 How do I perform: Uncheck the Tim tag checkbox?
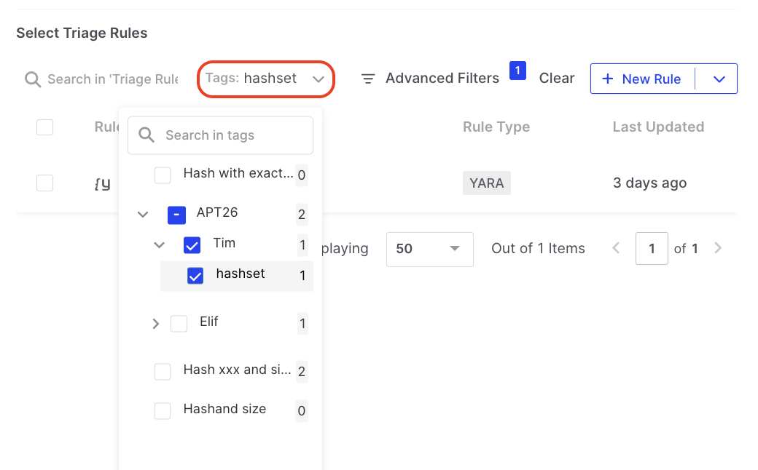[192, 245]
